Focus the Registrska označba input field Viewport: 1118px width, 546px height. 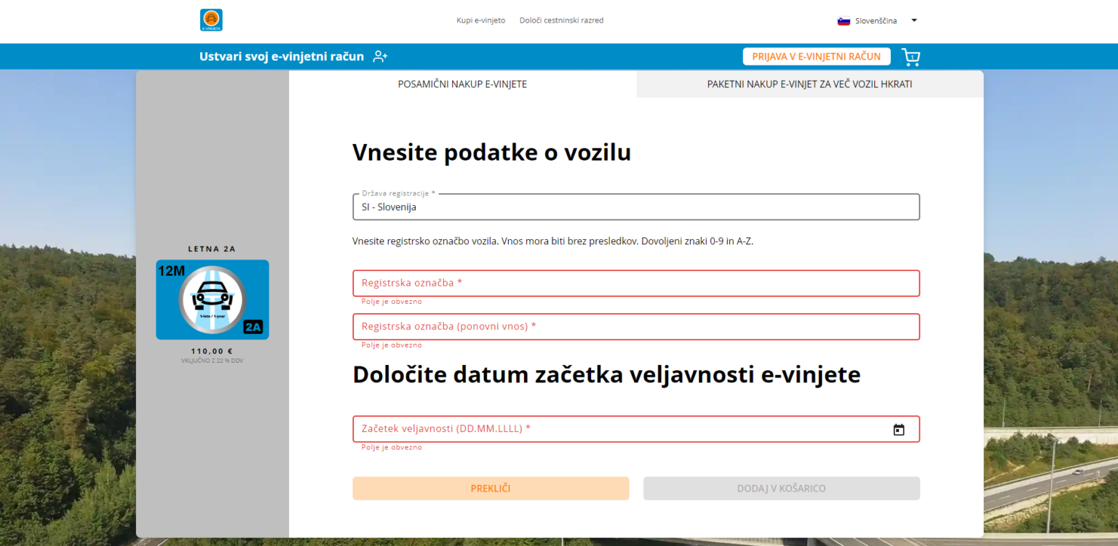tap(635, 284)
